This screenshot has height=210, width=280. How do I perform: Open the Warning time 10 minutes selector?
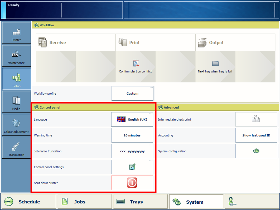(132, 135)
